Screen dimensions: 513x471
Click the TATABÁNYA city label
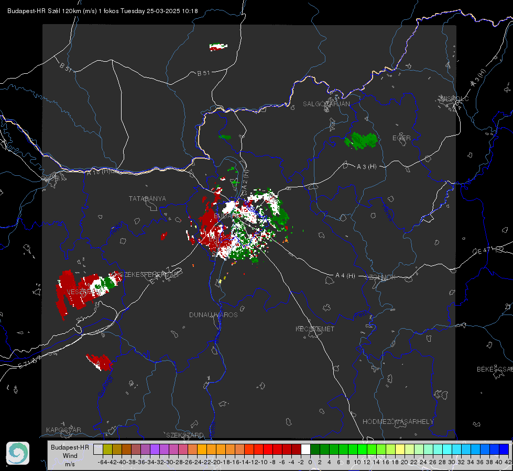click(147, 199)
